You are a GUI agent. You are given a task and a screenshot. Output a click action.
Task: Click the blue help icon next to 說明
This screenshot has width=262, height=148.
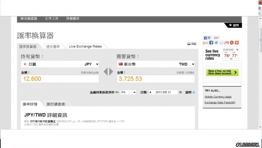(x=194, y=92)
